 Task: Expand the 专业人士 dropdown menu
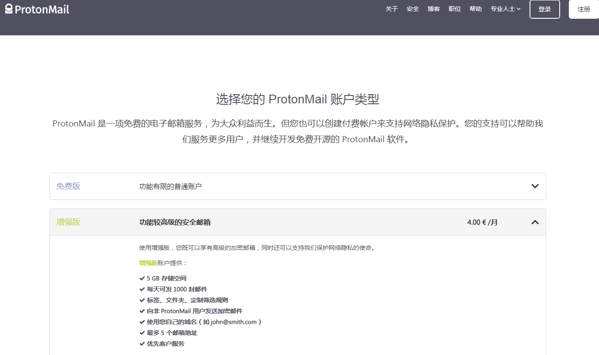pos(506,9)
